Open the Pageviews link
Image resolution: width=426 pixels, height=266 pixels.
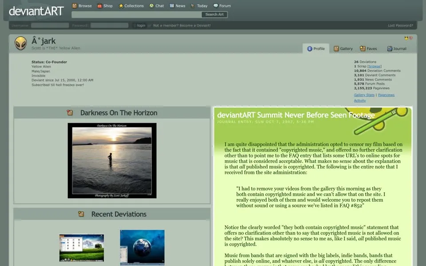click(386, 95)
